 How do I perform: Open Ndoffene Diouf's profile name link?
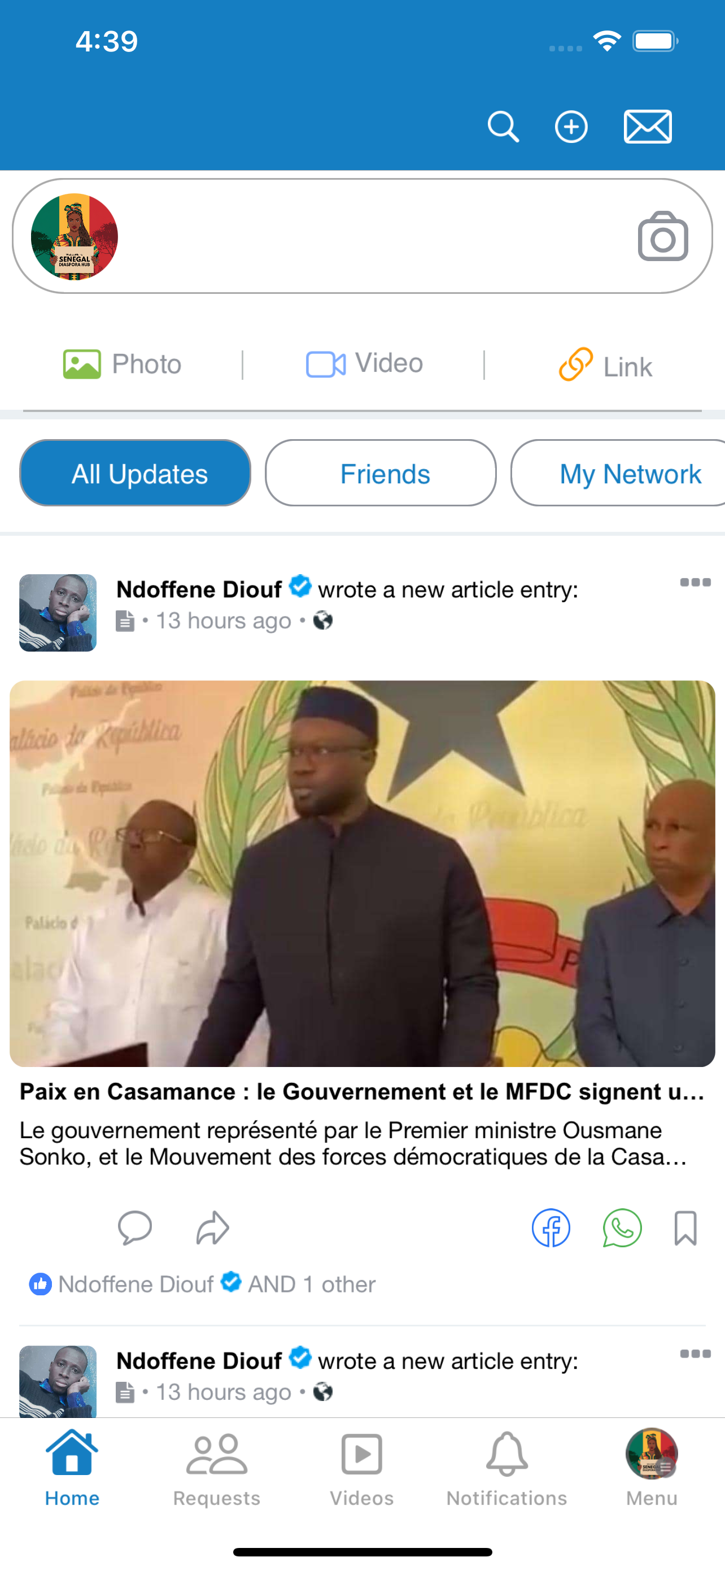[199, 589]
